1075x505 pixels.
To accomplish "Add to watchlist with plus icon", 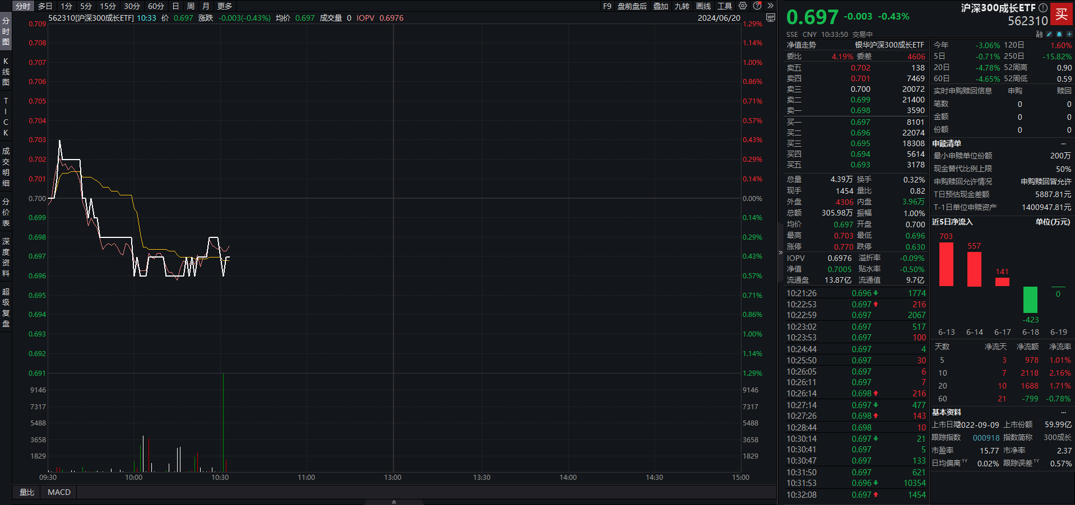I will coord(1069,34).
